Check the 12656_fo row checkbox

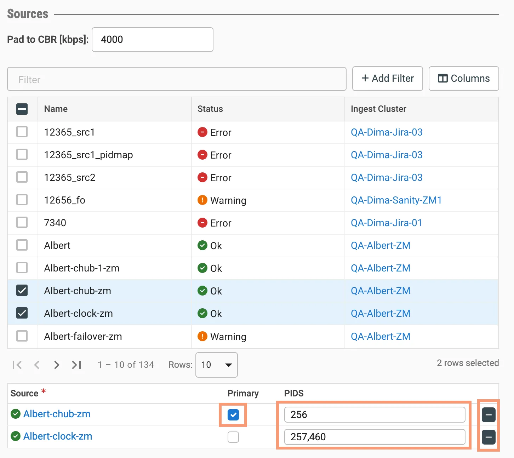click(x=22, y=200)
